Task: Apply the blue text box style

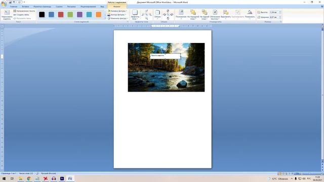Action: point(51,15)
